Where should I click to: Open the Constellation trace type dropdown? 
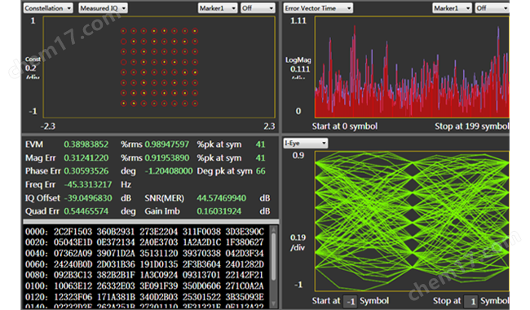[x=48, y=8]
